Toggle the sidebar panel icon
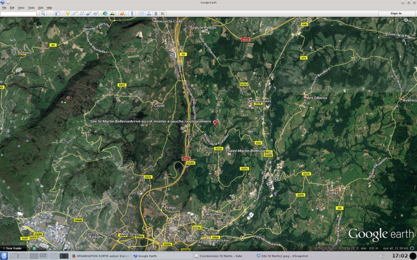The image size is (417, 260). point(57,13)
